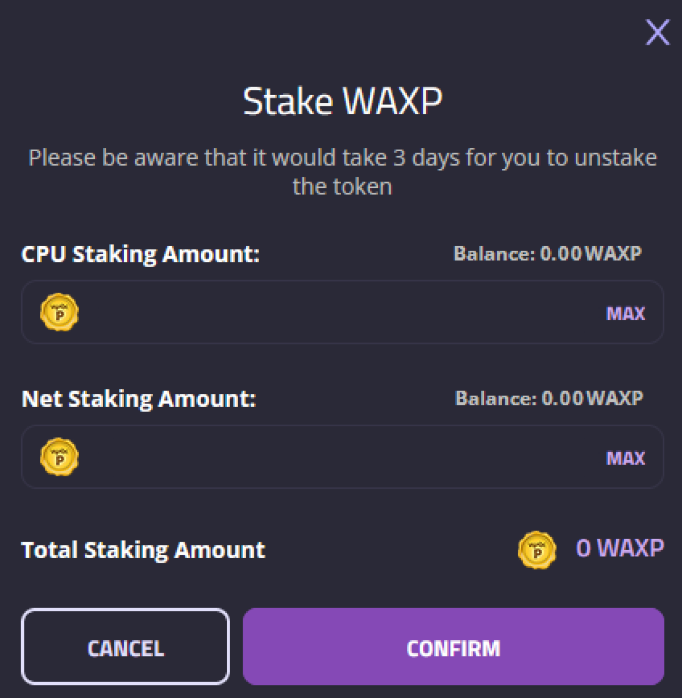Click the word Balance above CPU field
Screen dimensions: 682x698
click(x=493, y=254)
